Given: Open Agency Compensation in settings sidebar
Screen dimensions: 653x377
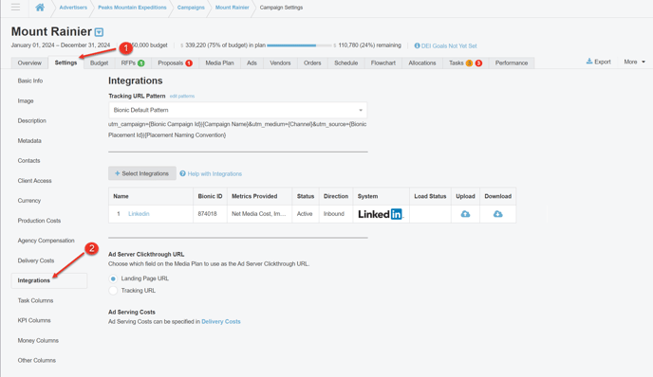Looking at the screenshot, I should [x=46, y=241].
